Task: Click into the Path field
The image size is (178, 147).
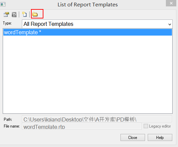Action: point(97,119)
